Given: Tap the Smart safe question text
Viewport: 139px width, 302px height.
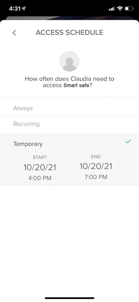Looking at the screenshot, I should tap(69, 82).
